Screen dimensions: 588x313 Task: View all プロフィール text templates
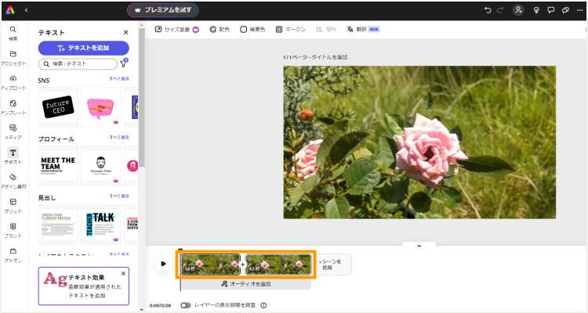click(x=119, y=138)
